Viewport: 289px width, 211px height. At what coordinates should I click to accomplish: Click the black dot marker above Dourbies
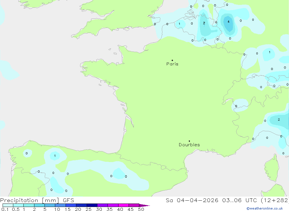189,141
